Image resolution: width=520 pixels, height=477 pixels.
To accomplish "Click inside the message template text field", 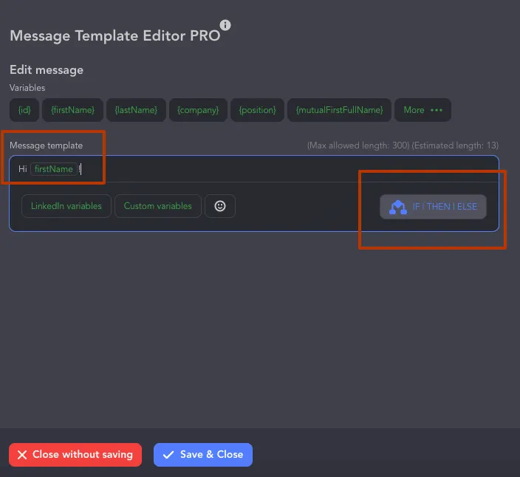I will tap(254, 169).
